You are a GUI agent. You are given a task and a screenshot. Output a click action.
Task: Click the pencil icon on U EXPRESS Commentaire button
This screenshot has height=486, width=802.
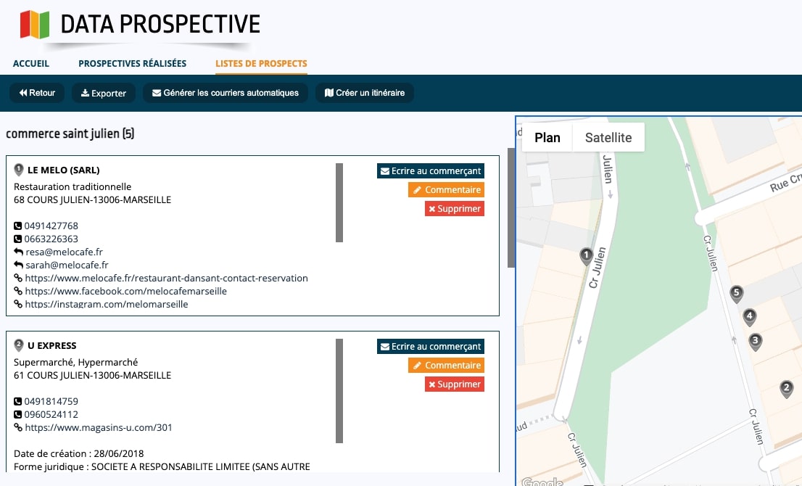point(416,365)
